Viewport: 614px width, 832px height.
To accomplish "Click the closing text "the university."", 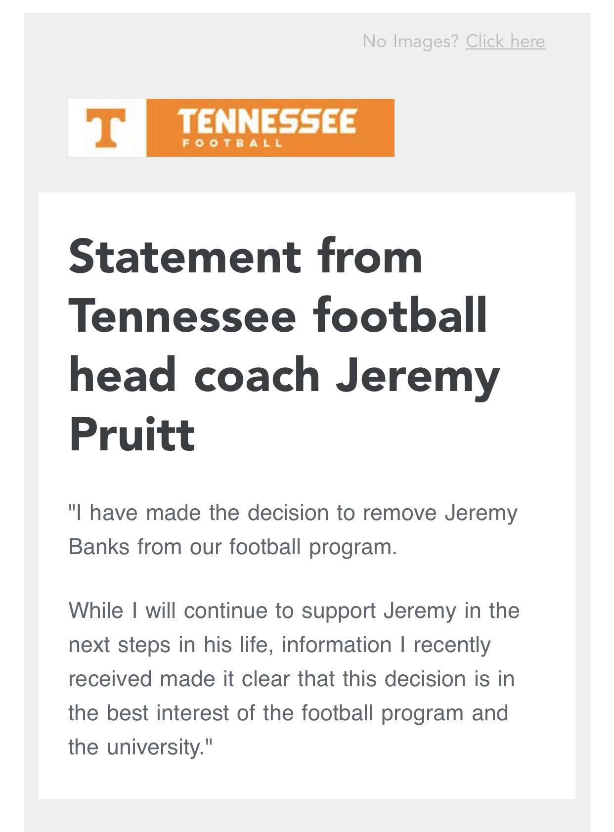I will coord(140,747).
